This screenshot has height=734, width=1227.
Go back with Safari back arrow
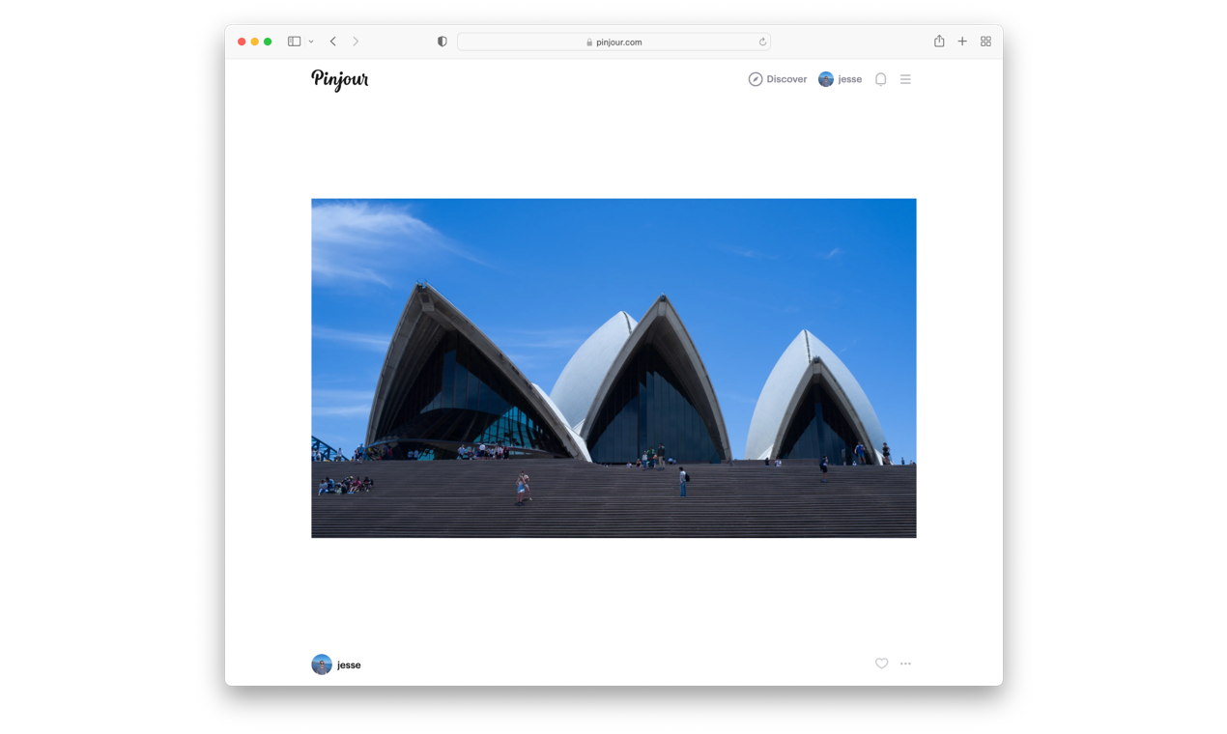[x=332, y=42]
